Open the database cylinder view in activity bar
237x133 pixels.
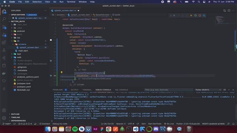4,66
